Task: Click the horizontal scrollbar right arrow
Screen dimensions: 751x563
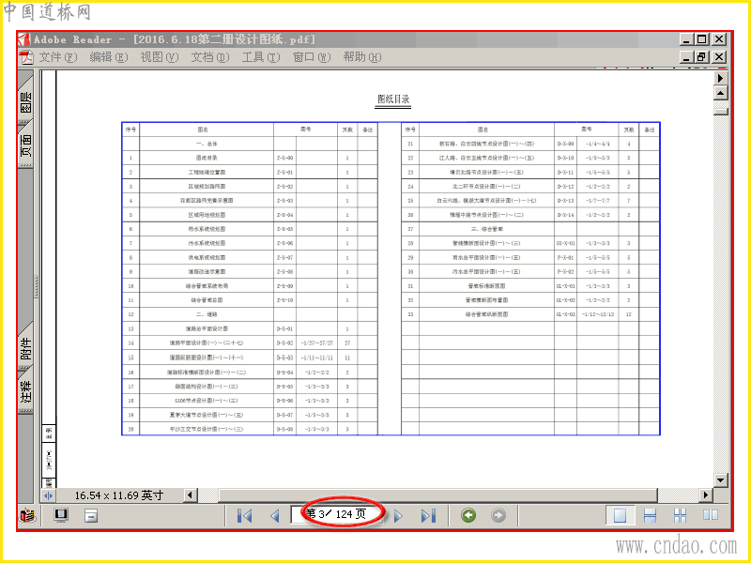Action: [x=706, y=495]
